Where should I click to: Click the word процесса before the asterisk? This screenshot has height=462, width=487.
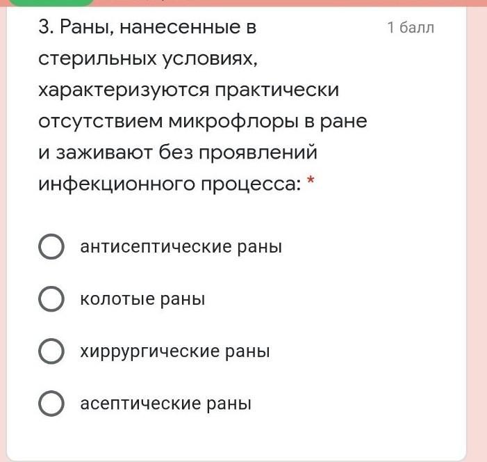(x=250, y=184)
